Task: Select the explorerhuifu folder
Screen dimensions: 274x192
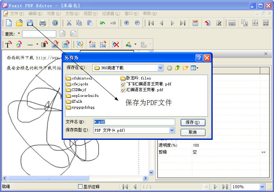Action: coord(82,95)
